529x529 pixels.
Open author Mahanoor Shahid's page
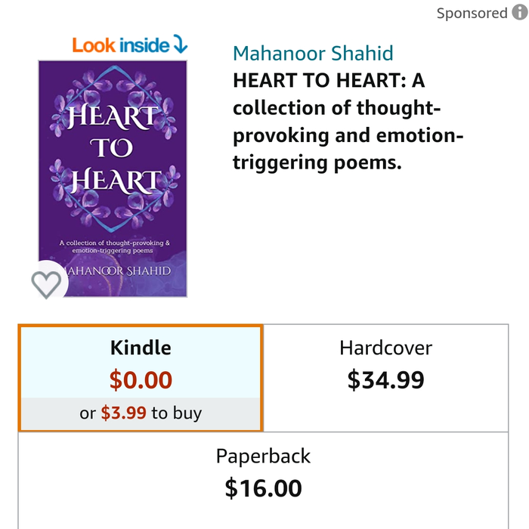[x=313, y=54]
